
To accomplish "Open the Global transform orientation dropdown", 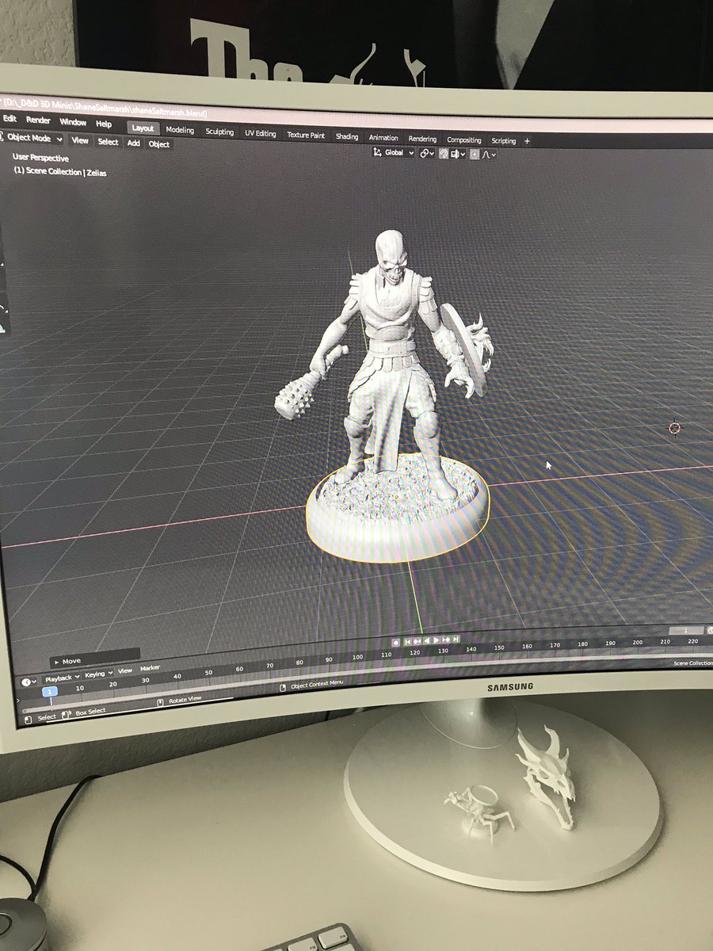I will point(393,153).
